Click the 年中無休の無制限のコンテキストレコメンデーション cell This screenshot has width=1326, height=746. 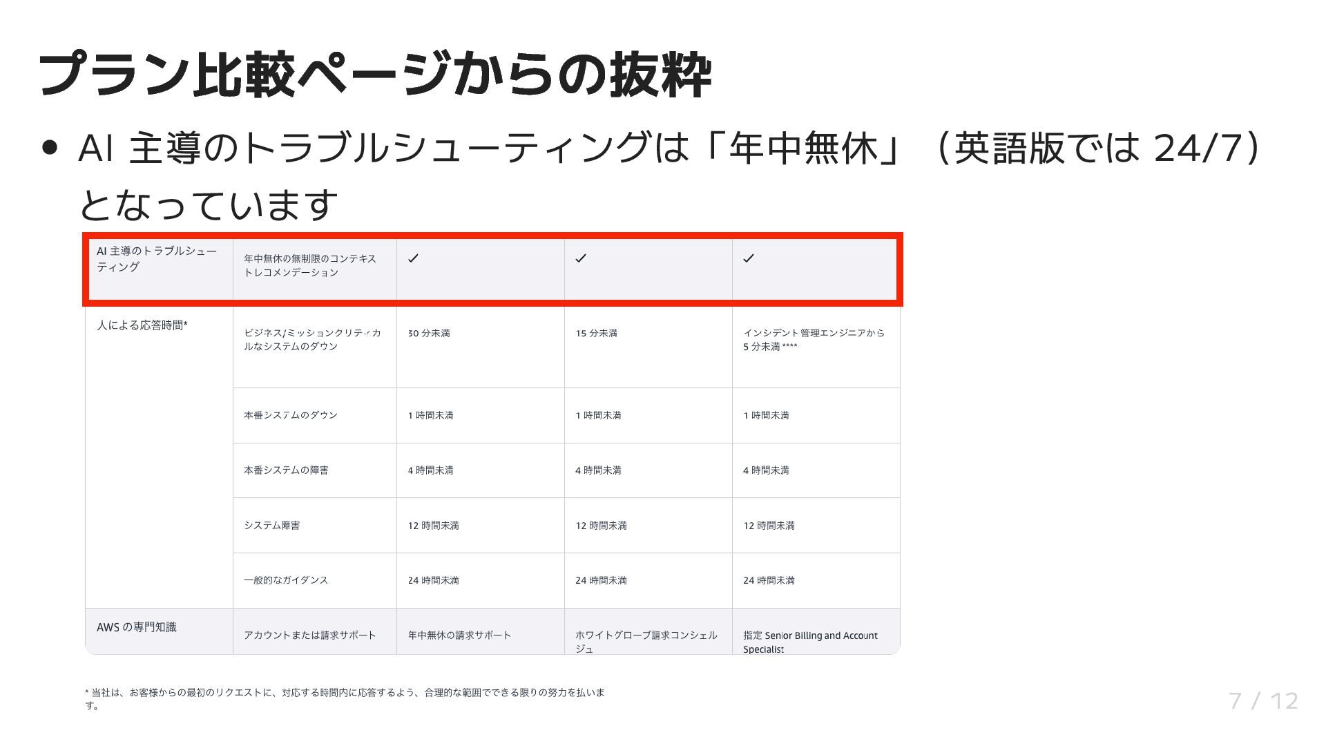(x=310, y=265)
